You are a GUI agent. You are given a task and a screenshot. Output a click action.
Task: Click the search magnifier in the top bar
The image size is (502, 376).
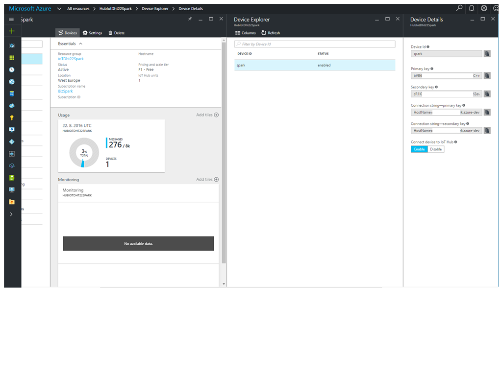coord(459,8)
